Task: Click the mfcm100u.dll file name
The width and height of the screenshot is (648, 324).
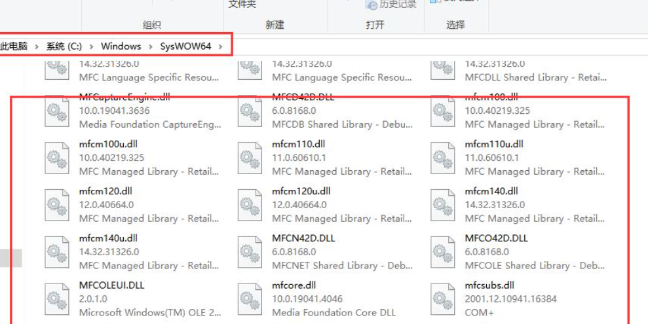Action: 108,145
